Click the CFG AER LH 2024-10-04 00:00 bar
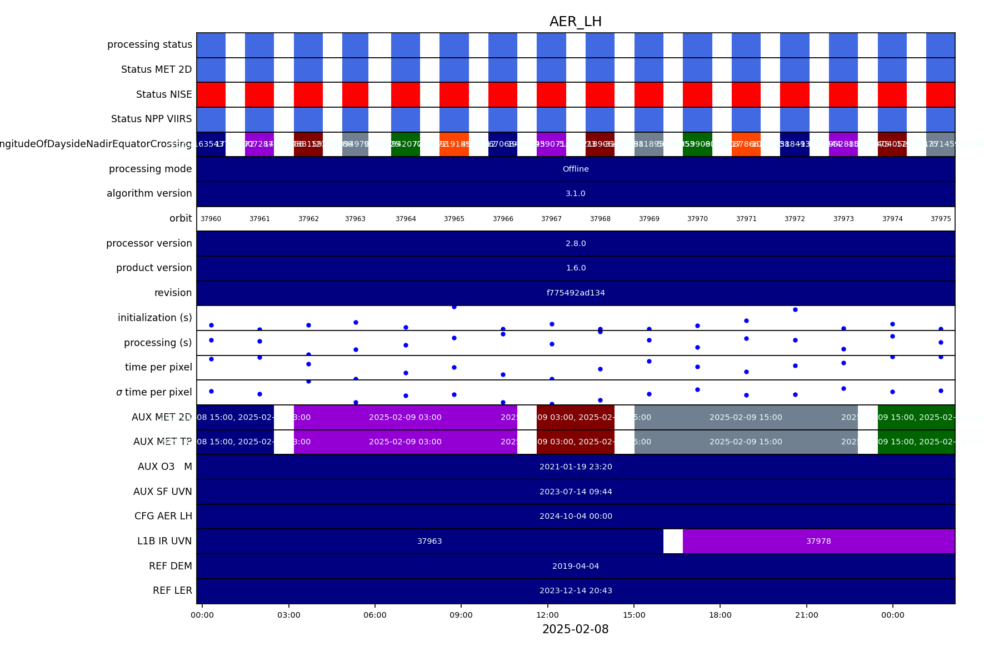984x656 pixels. tap(576, 517)
